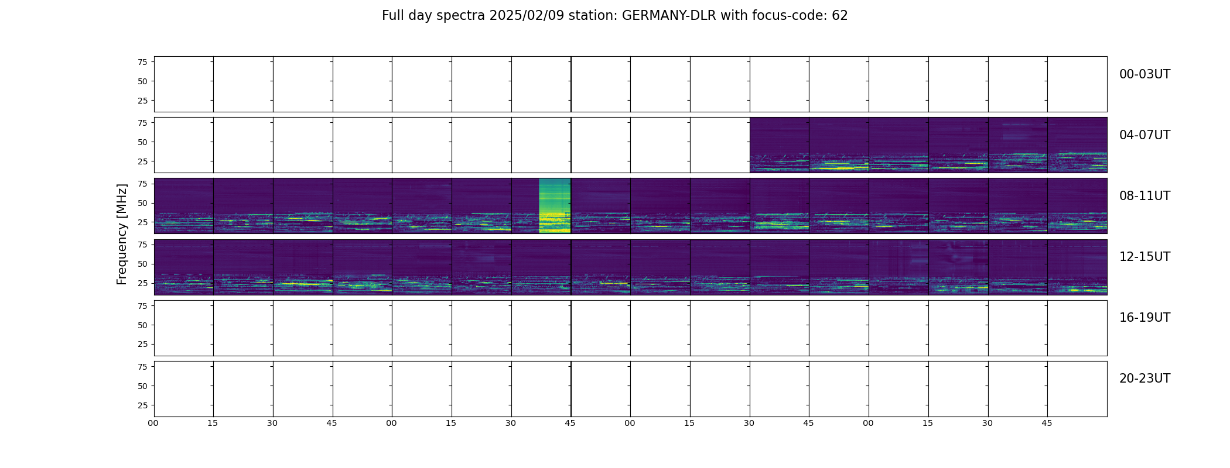
Task: Click the 25 tick label of 08-11UT row
Action: [x=142, y=222]
